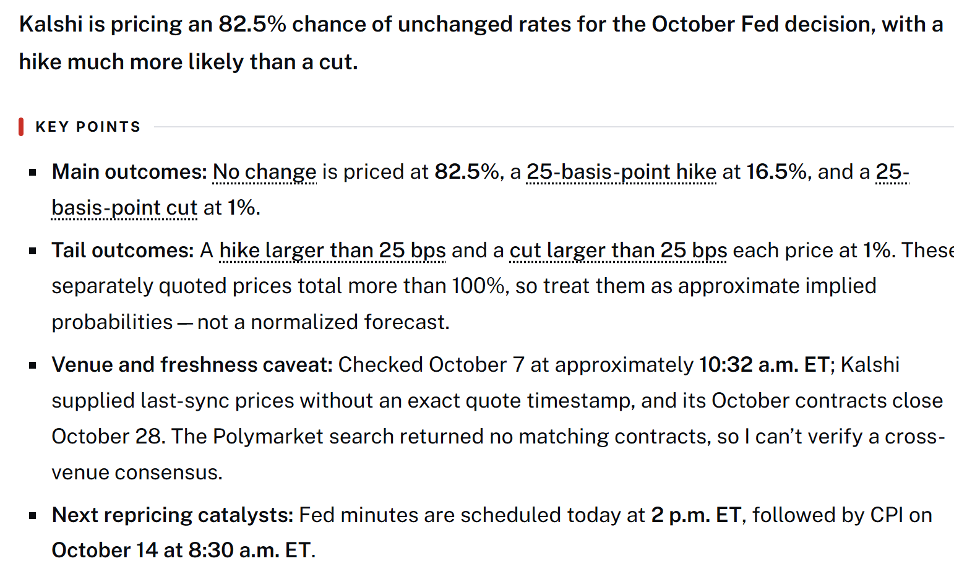This screenshot has height=574, width=954.
Task: Click the bullet marker before Tail outcomes
Action: click(33, 251)
